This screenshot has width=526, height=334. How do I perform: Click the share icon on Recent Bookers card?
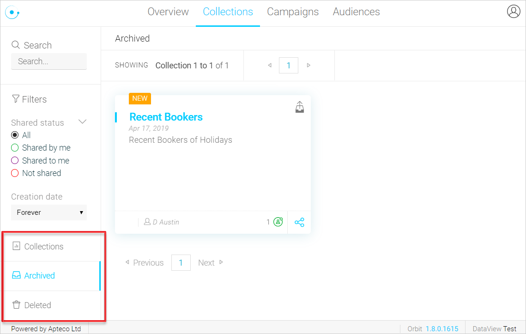point(299,222)
